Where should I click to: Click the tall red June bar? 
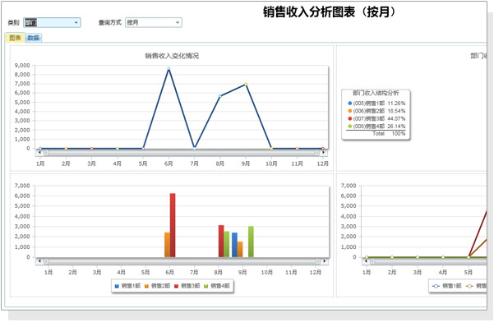click(x=173, y=225)
